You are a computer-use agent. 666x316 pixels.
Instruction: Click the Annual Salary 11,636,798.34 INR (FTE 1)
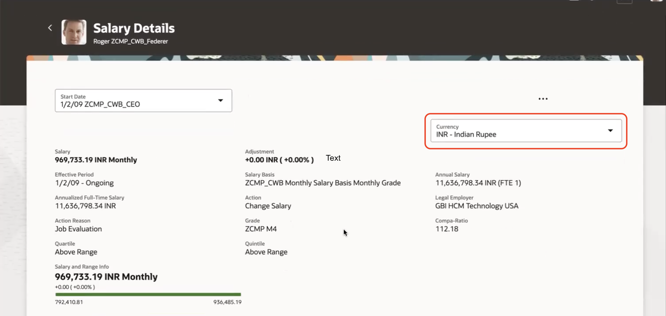pos(478,183)
